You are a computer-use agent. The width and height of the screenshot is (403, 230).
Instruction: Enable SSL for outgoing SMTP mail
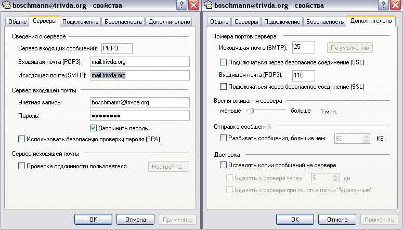(x=224, y=62)
